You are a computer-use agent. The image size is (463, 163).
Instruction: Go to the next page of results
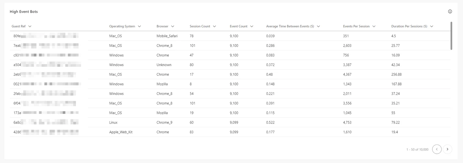(447, 149)
